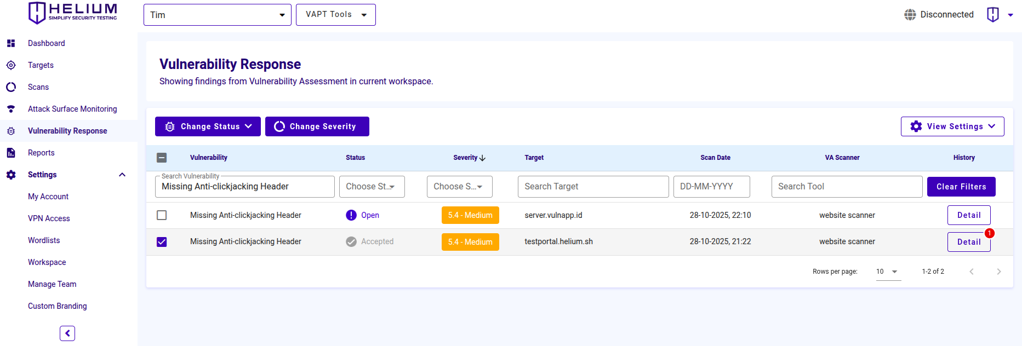
Task: Click the Scans circular icon
Action: pos(11,87)
